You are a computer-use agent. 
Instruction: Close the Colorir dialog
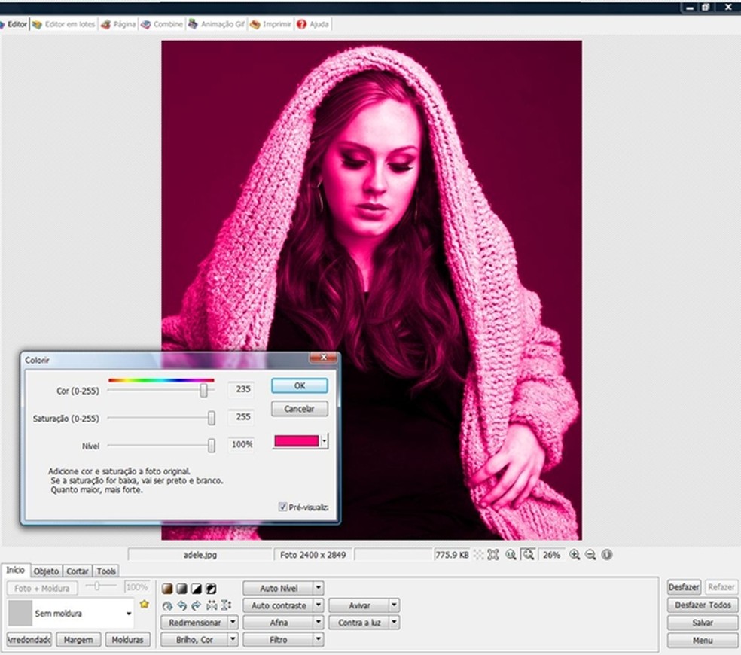[x=324, y=358]
